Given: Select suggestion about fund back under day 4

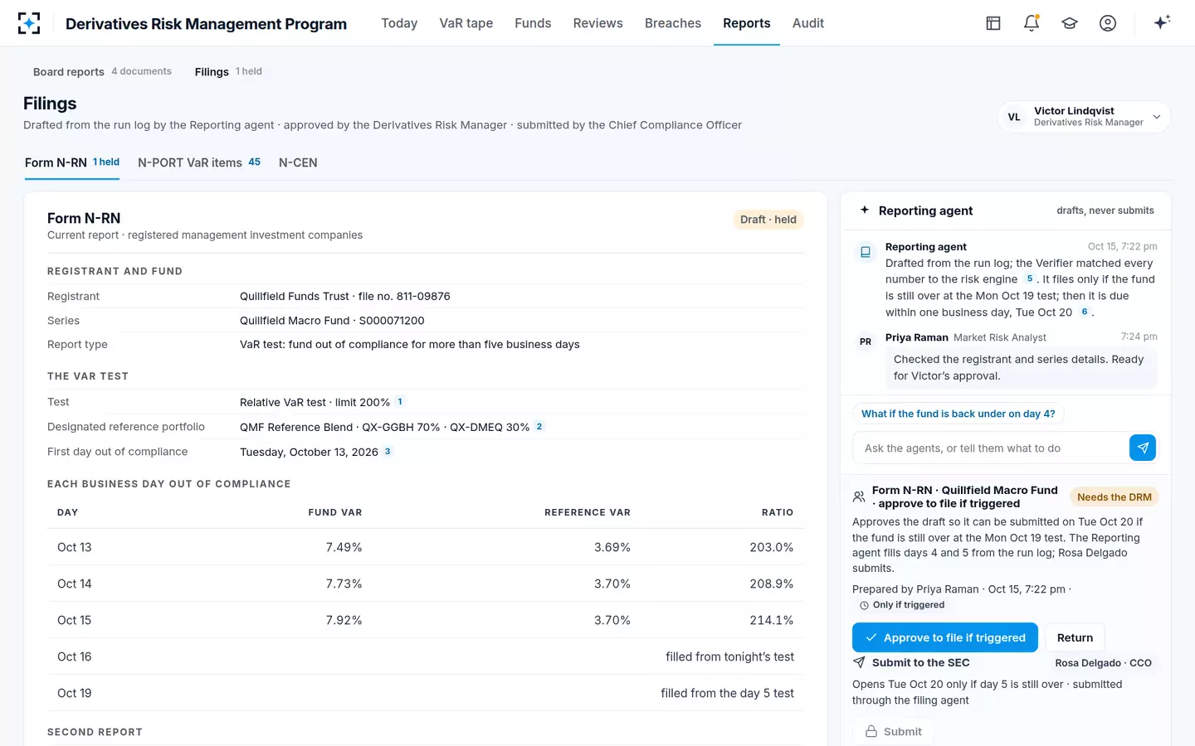Looking at the screenshot, I should [x=958, y=414].
